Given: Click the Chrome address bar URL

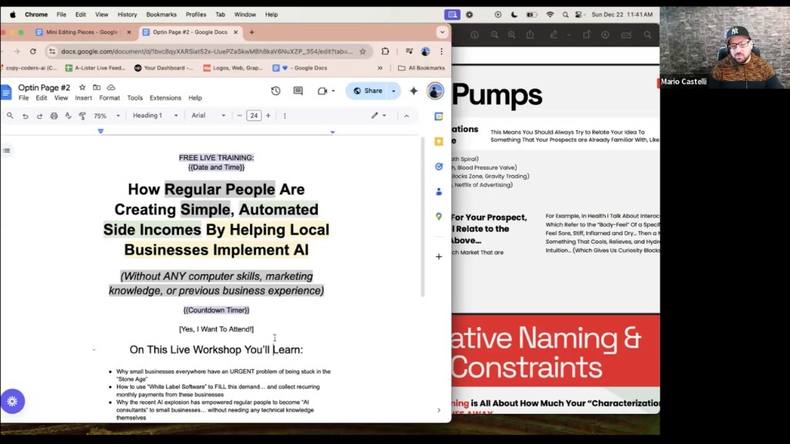Looking at the screenshot, I should click(207, 52).
